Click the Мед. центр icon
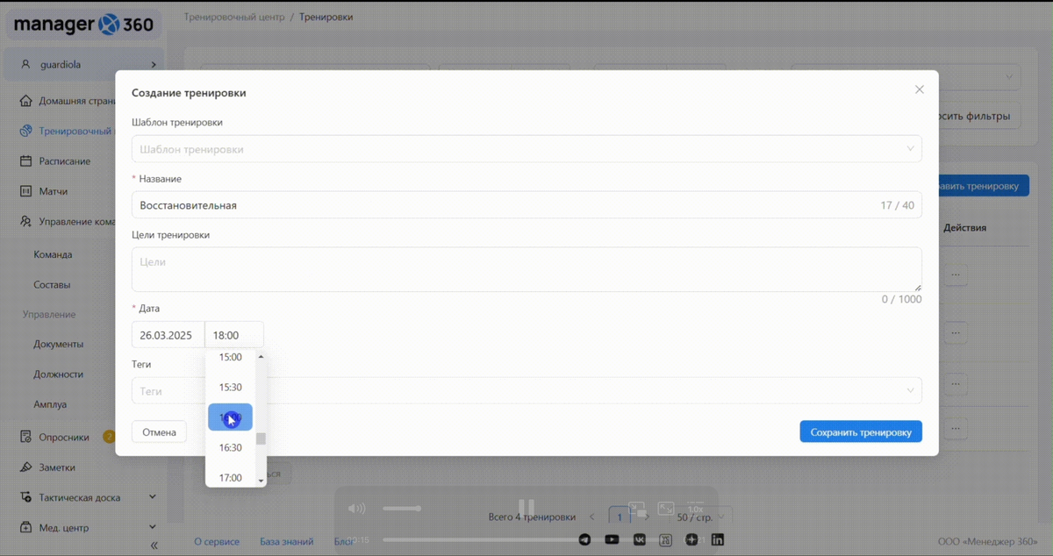The width and height of the screenshot is (1053, 556). (25, 528)
